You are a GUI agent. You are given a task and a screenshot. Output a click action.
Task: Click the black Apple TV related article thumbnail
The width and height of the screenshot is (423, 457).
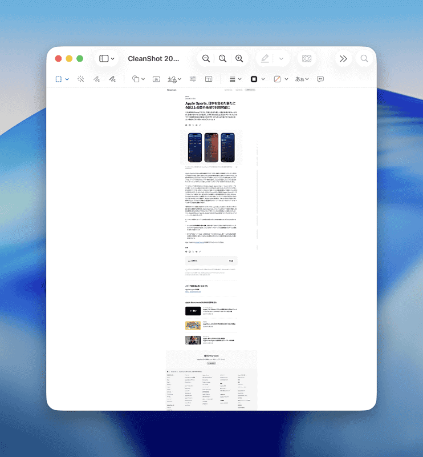[x=193, y=311]
